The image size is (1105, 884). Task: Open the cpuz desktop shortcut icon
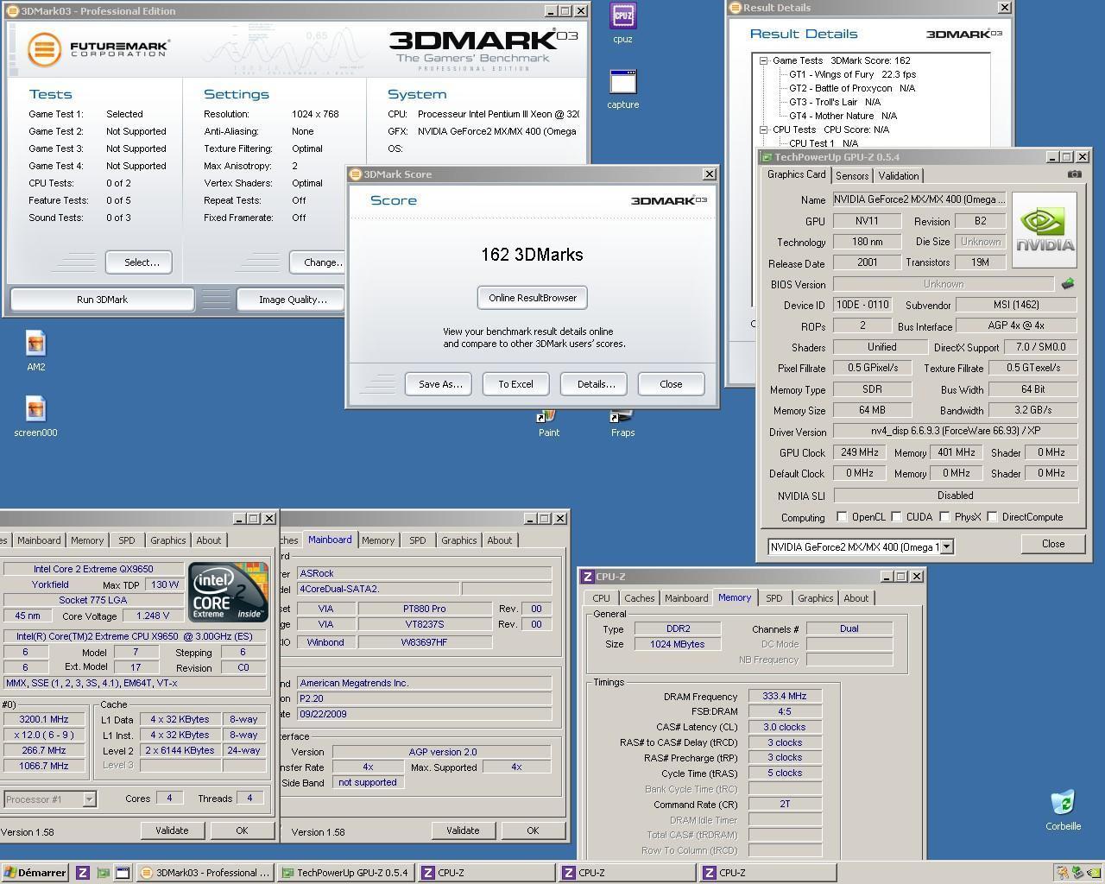[622, 16]
